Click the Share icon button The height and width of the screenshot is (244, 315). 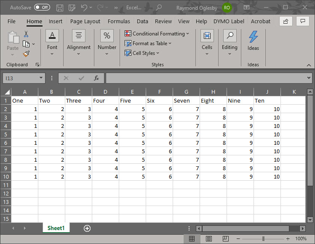(x=286, y=21)
